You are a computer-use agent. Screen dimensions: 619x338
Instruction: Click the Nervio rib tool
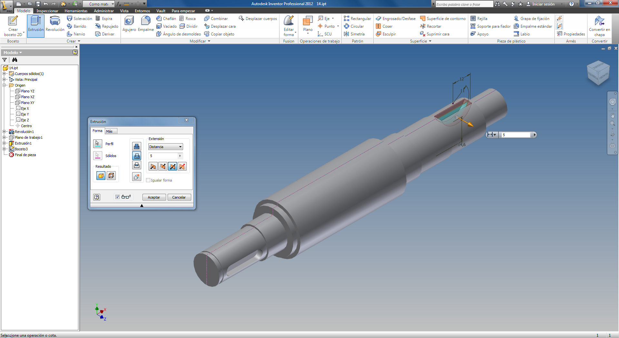coord(76,34)
